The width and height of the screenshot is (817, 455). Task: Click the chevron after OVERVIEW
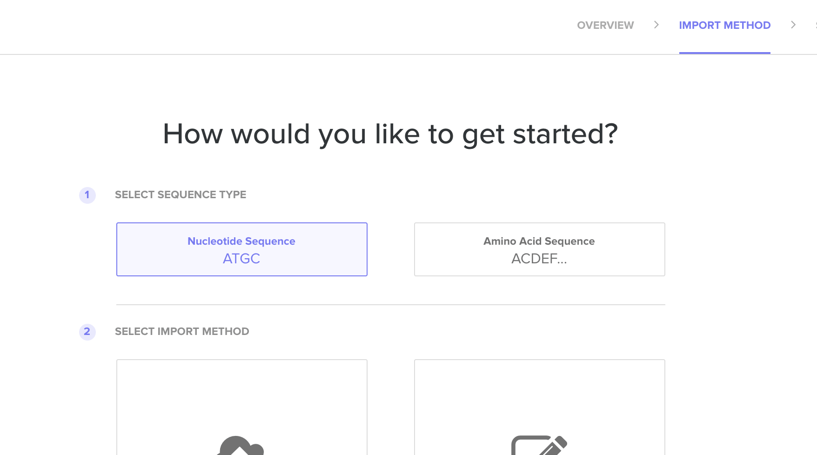(x=656, y=25)
